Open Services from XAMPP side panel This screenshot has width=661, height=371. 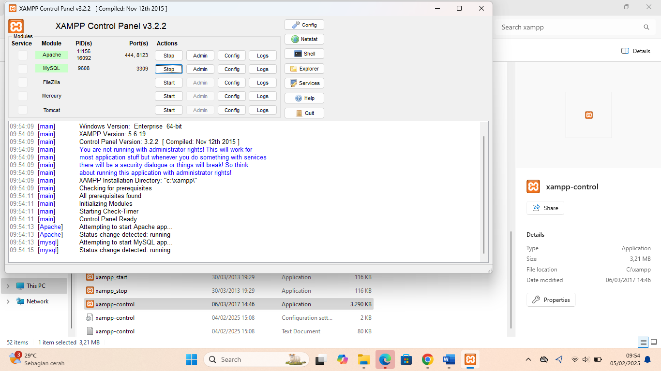tap(304, 83)
